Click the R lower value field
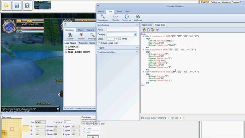245x138 pixels. point(58,127)
